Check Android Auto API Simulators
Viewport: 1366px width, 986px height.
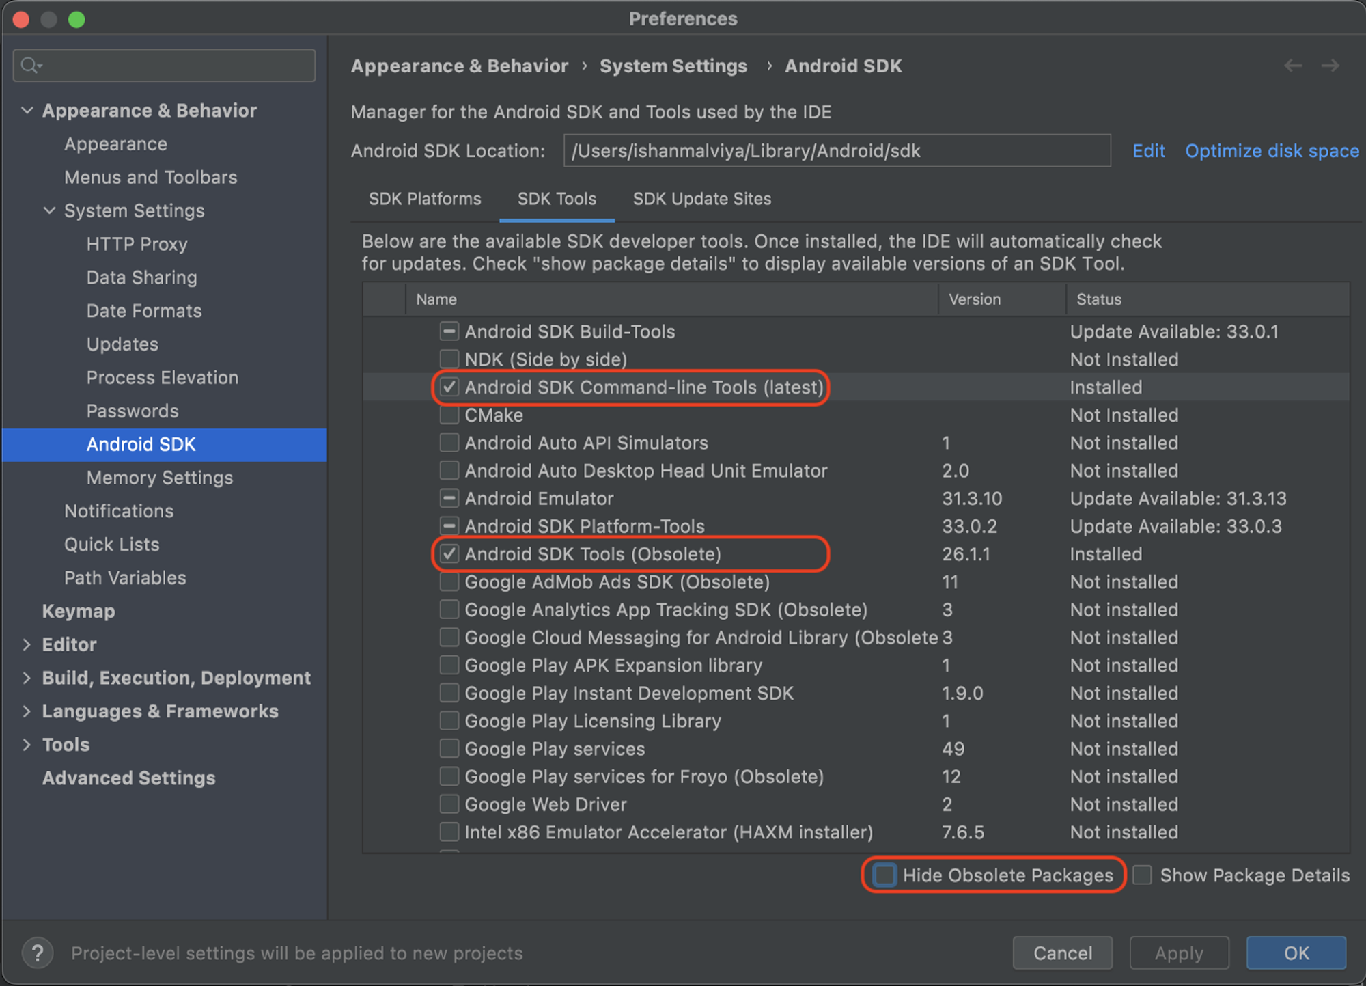coord(449,443)
